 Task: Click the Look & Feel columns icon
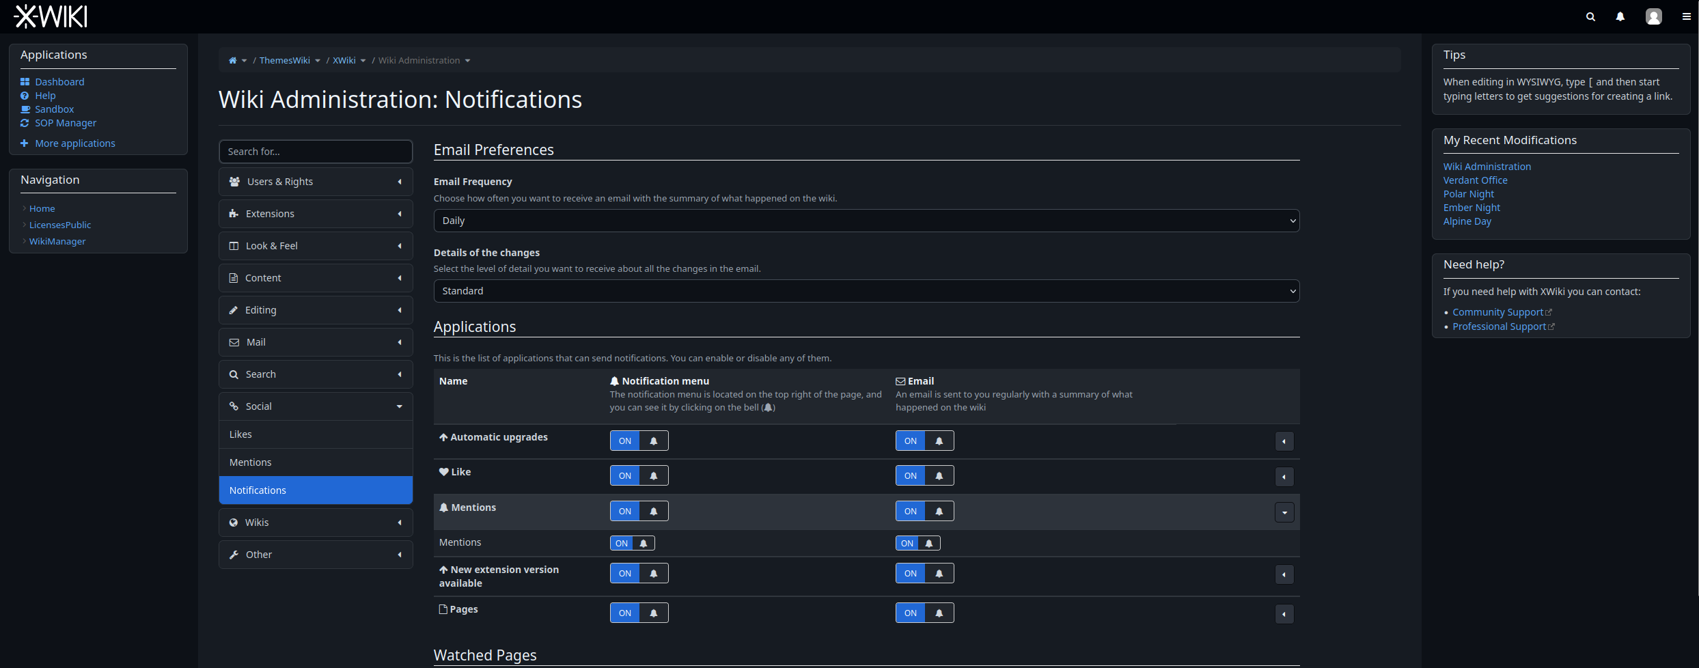coord(234,246)
